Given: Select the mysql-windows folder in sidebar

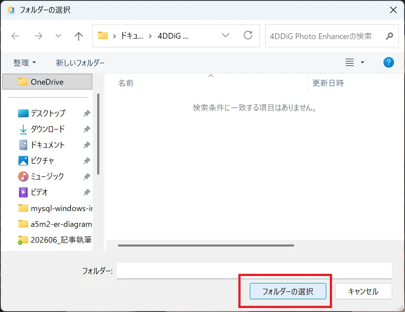Looking at the screenshot, I should 55,208.
